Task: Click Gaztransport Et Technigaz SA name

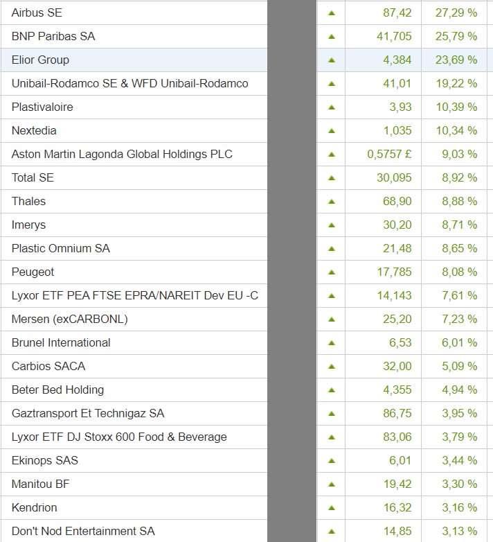Action: 88,413
